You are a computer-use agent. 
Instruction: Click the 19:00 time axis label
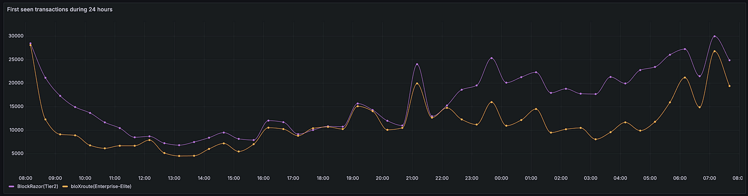[x=352, y=178]
